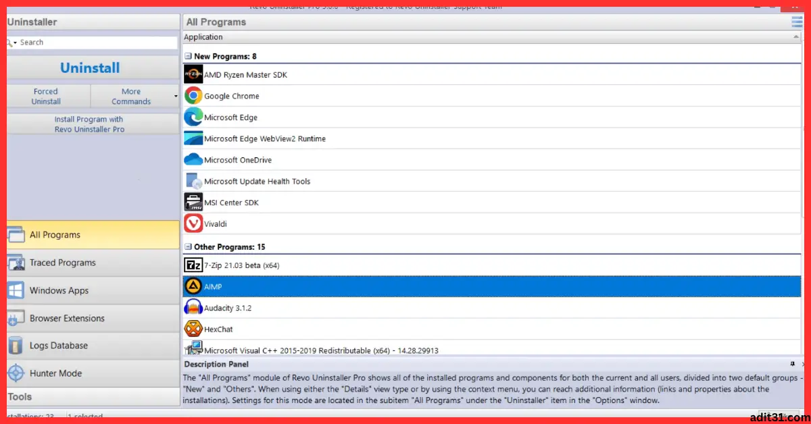Open the More Commands dropdown arrow
The image size is (811, 424).
(176, 97)
